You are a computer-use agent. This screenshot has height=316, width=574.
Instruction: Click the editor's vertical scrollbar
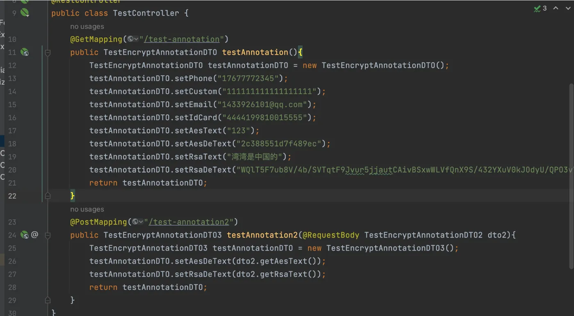tap(571, 176)
